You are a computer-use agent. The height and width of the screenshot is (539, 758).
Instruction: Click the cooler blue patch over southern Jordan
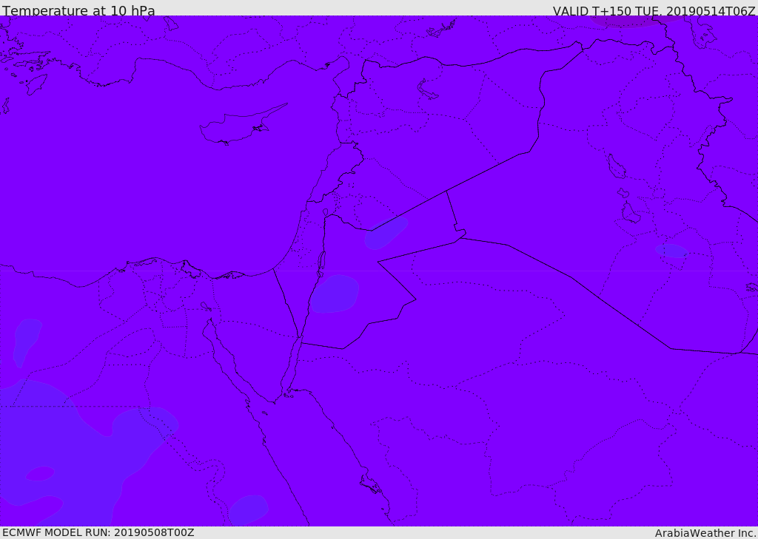point(335,294)
